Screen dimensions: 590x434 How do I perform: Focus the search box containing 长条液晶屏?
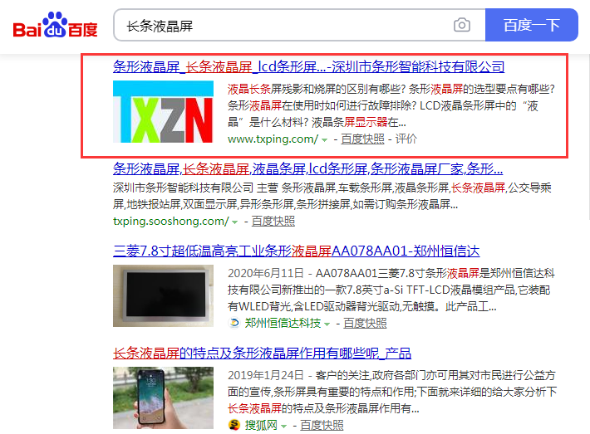pyautogui.click(x=283, y=26)
